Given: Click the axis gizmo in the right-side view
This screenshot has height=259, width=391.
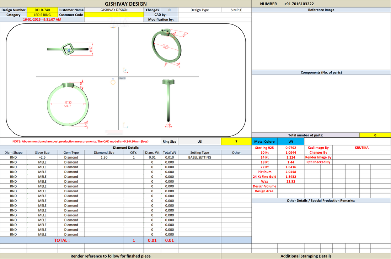Looking at the screenshot, I should 125,125.
